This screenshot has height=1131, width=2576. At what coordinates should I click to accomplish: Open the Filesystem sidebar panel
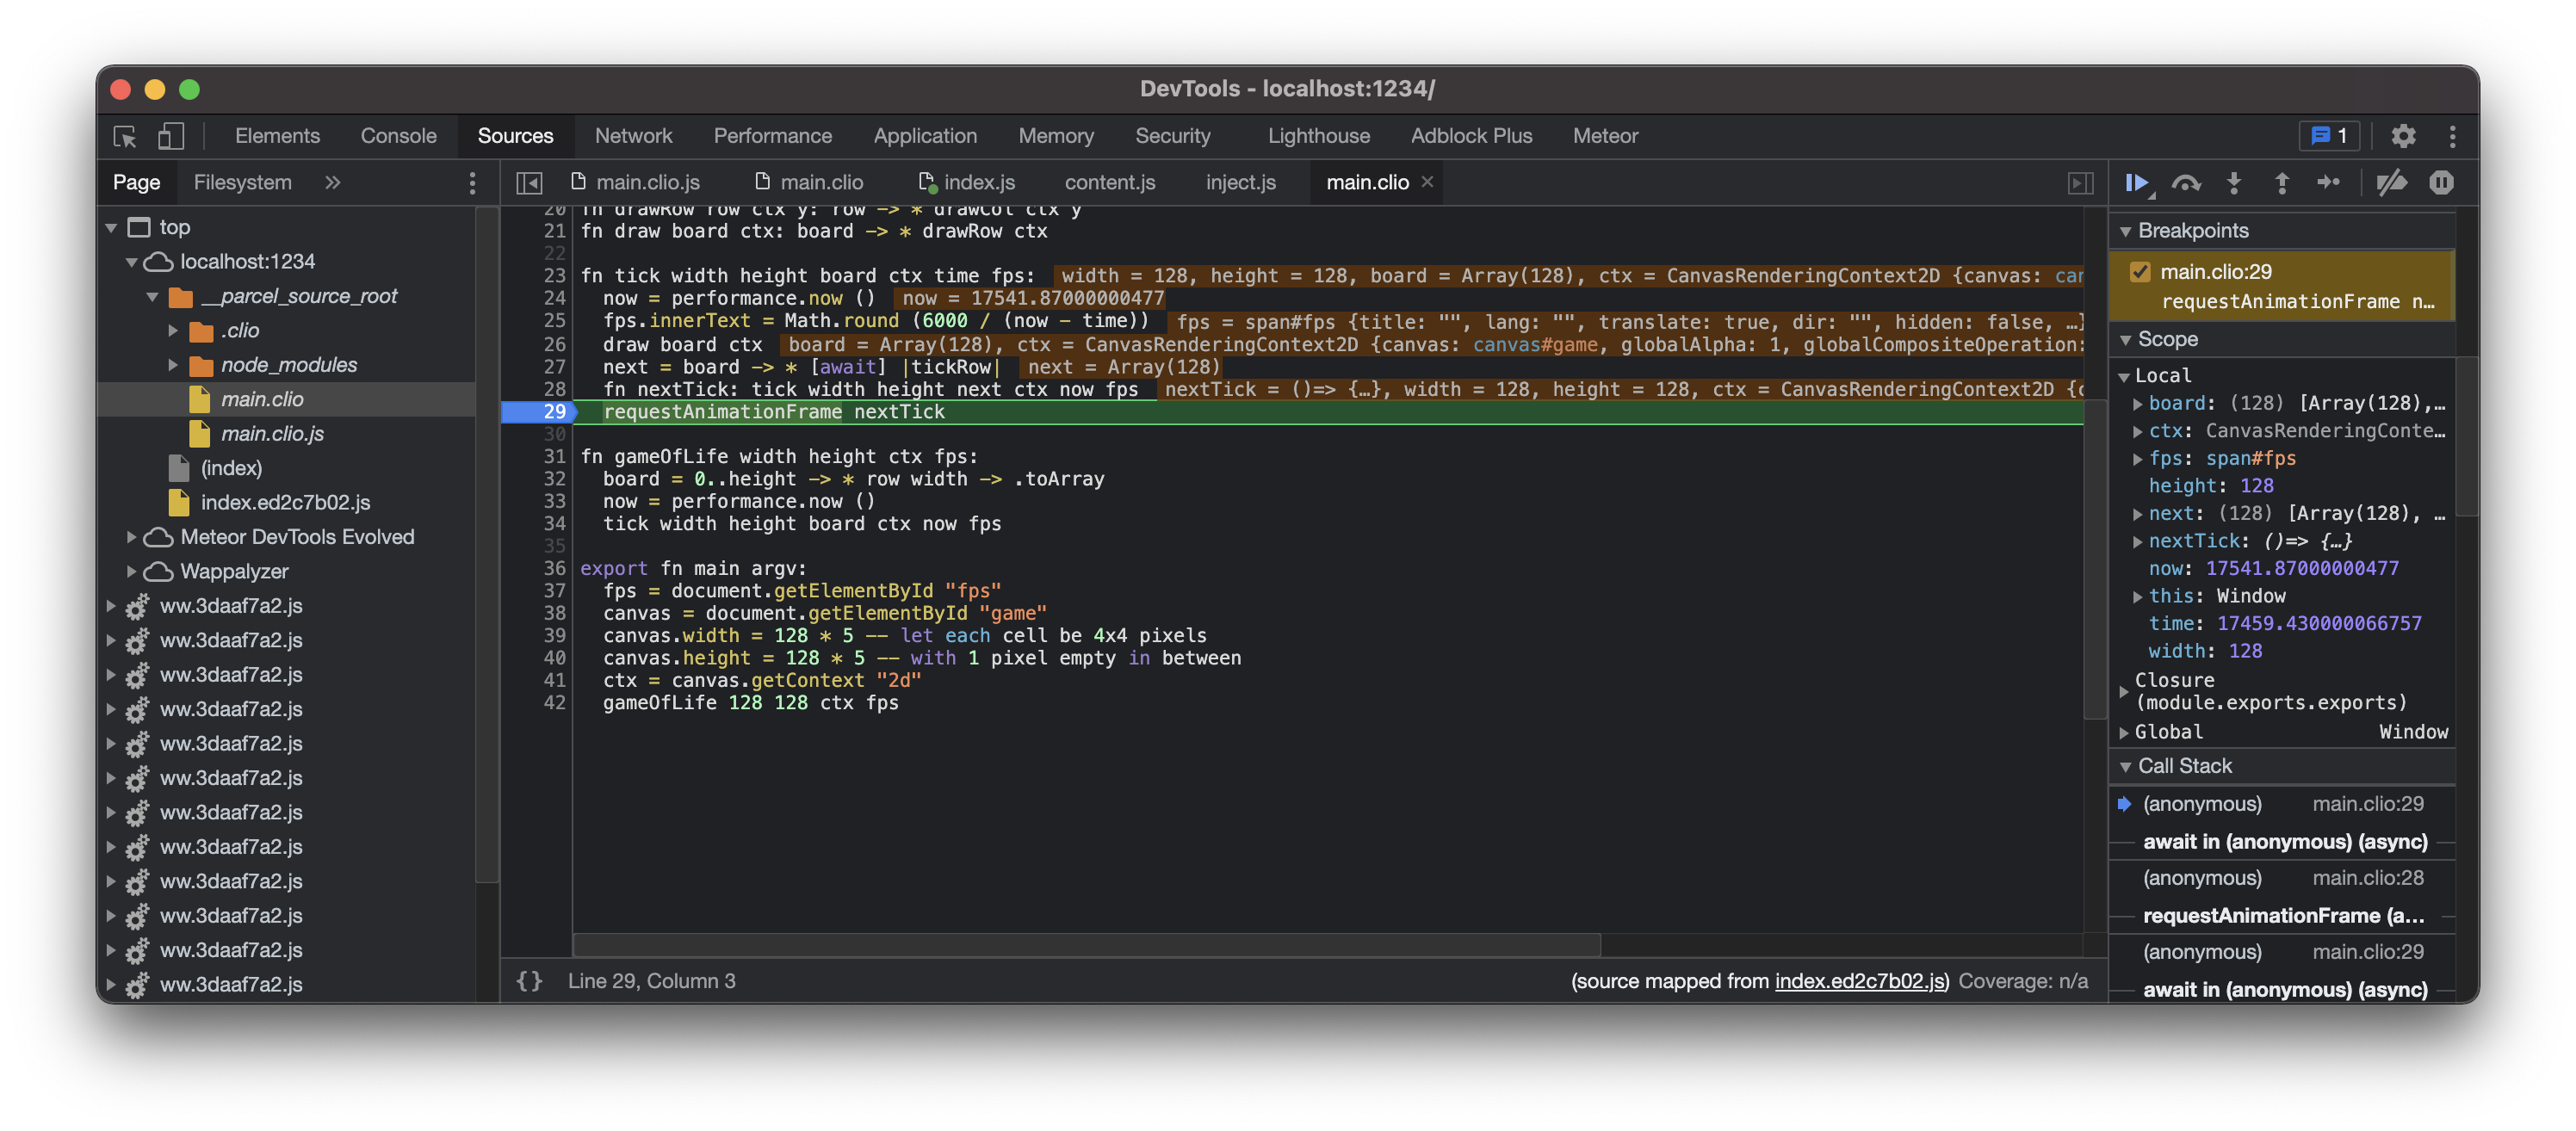[243, 181]
